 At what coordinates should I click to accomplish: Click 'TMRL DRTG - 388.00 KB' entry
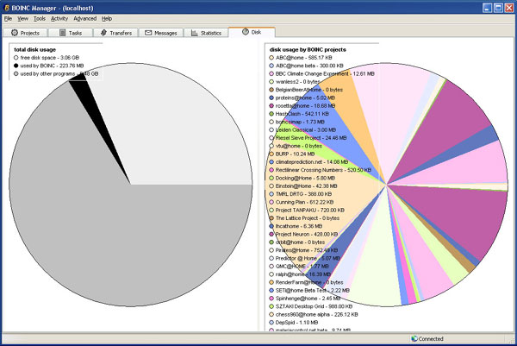[303, 194]
